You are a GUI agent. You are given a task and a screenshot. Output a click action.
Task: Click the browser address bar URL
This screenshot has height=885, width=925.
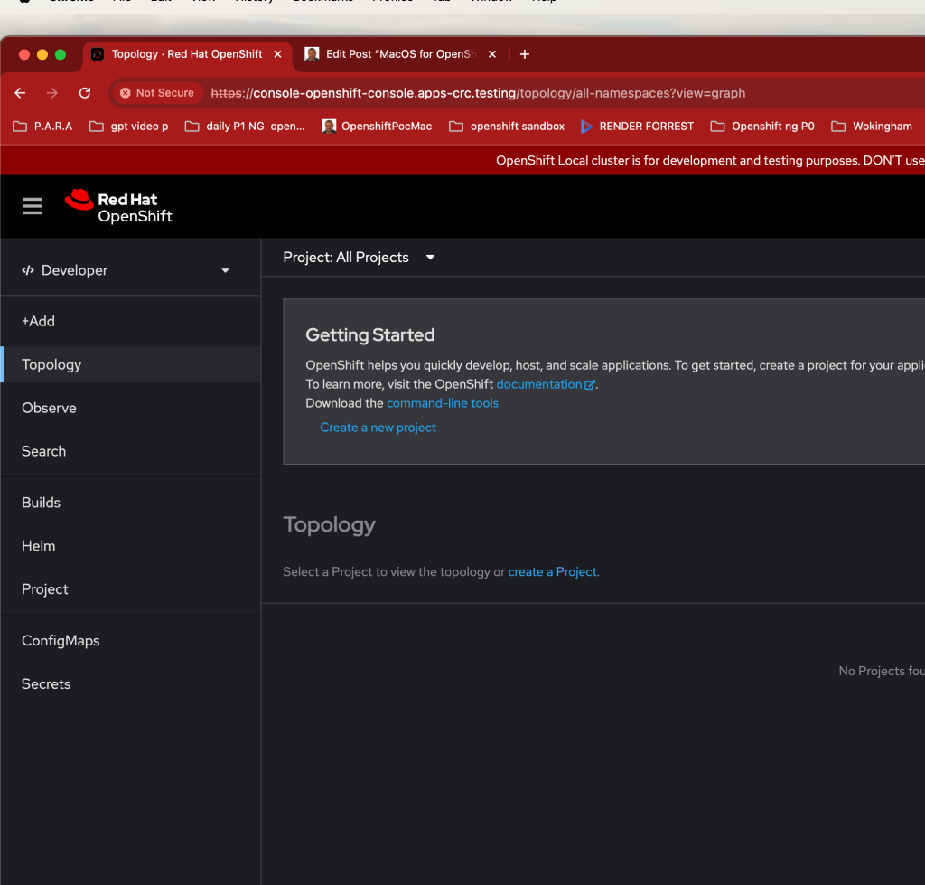[x=478, y=93]
